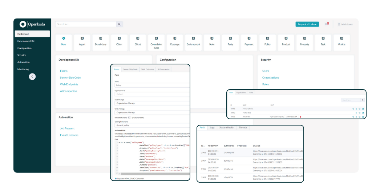This screenshot has height=191, width=372.
Task: Switch to the System Health tab
Action: click(227, 128)
